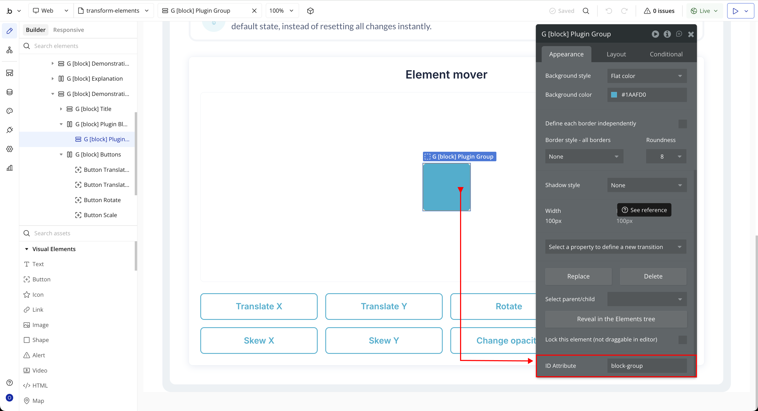Screen dimensions: 758x411
Task: Click the play icon in the property panel header
Action: 655,34
